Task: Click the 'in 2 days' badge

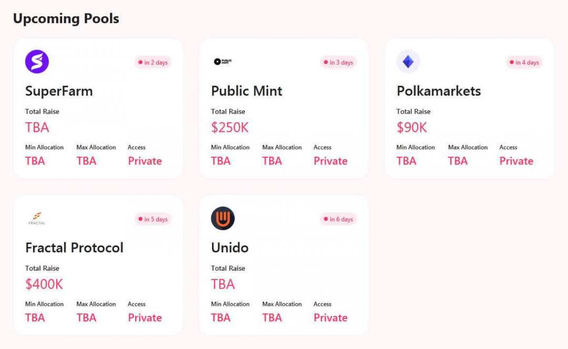Action: click(x=153, y=63)
